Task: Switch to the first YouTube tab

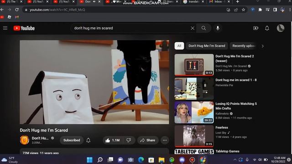Action: 11,2
